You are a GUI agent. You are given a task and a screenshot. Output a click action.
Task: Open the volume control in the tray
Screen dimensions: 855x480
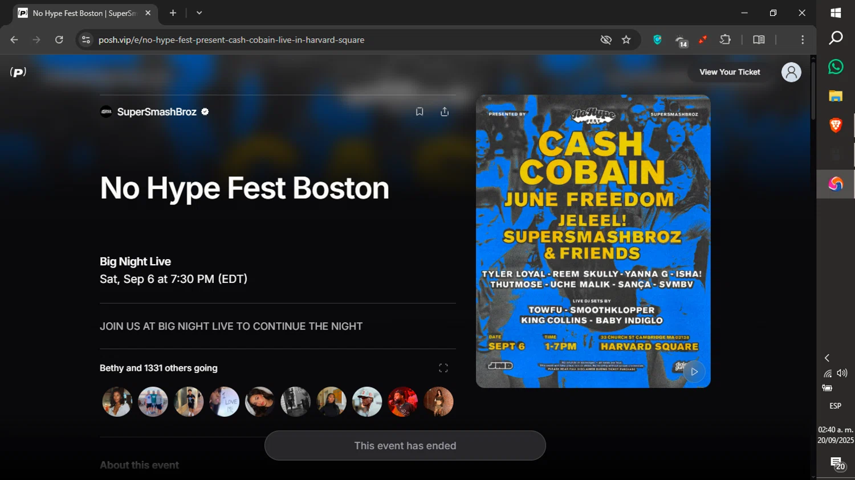pyautogui.click(x=842, y=374)
